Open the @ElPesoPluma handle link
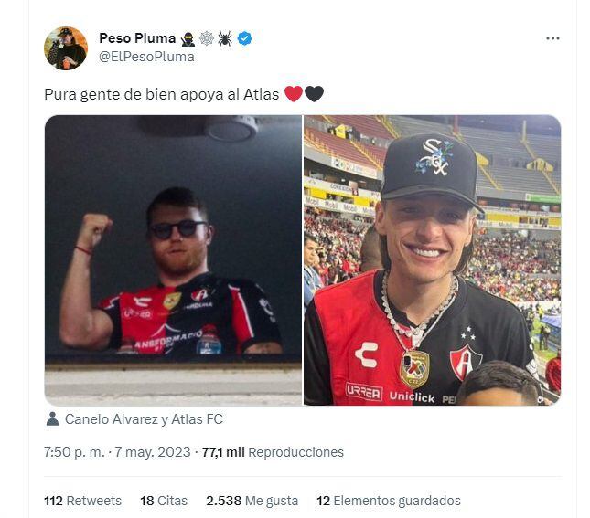This screenshot has width=590, height=518. (x=146, y=57)
